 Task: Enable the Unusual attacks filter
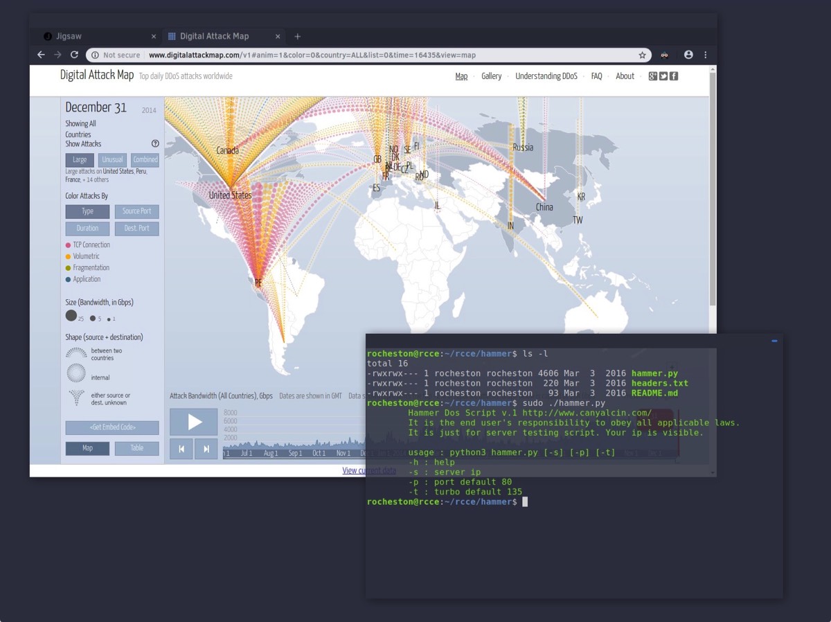112,160
